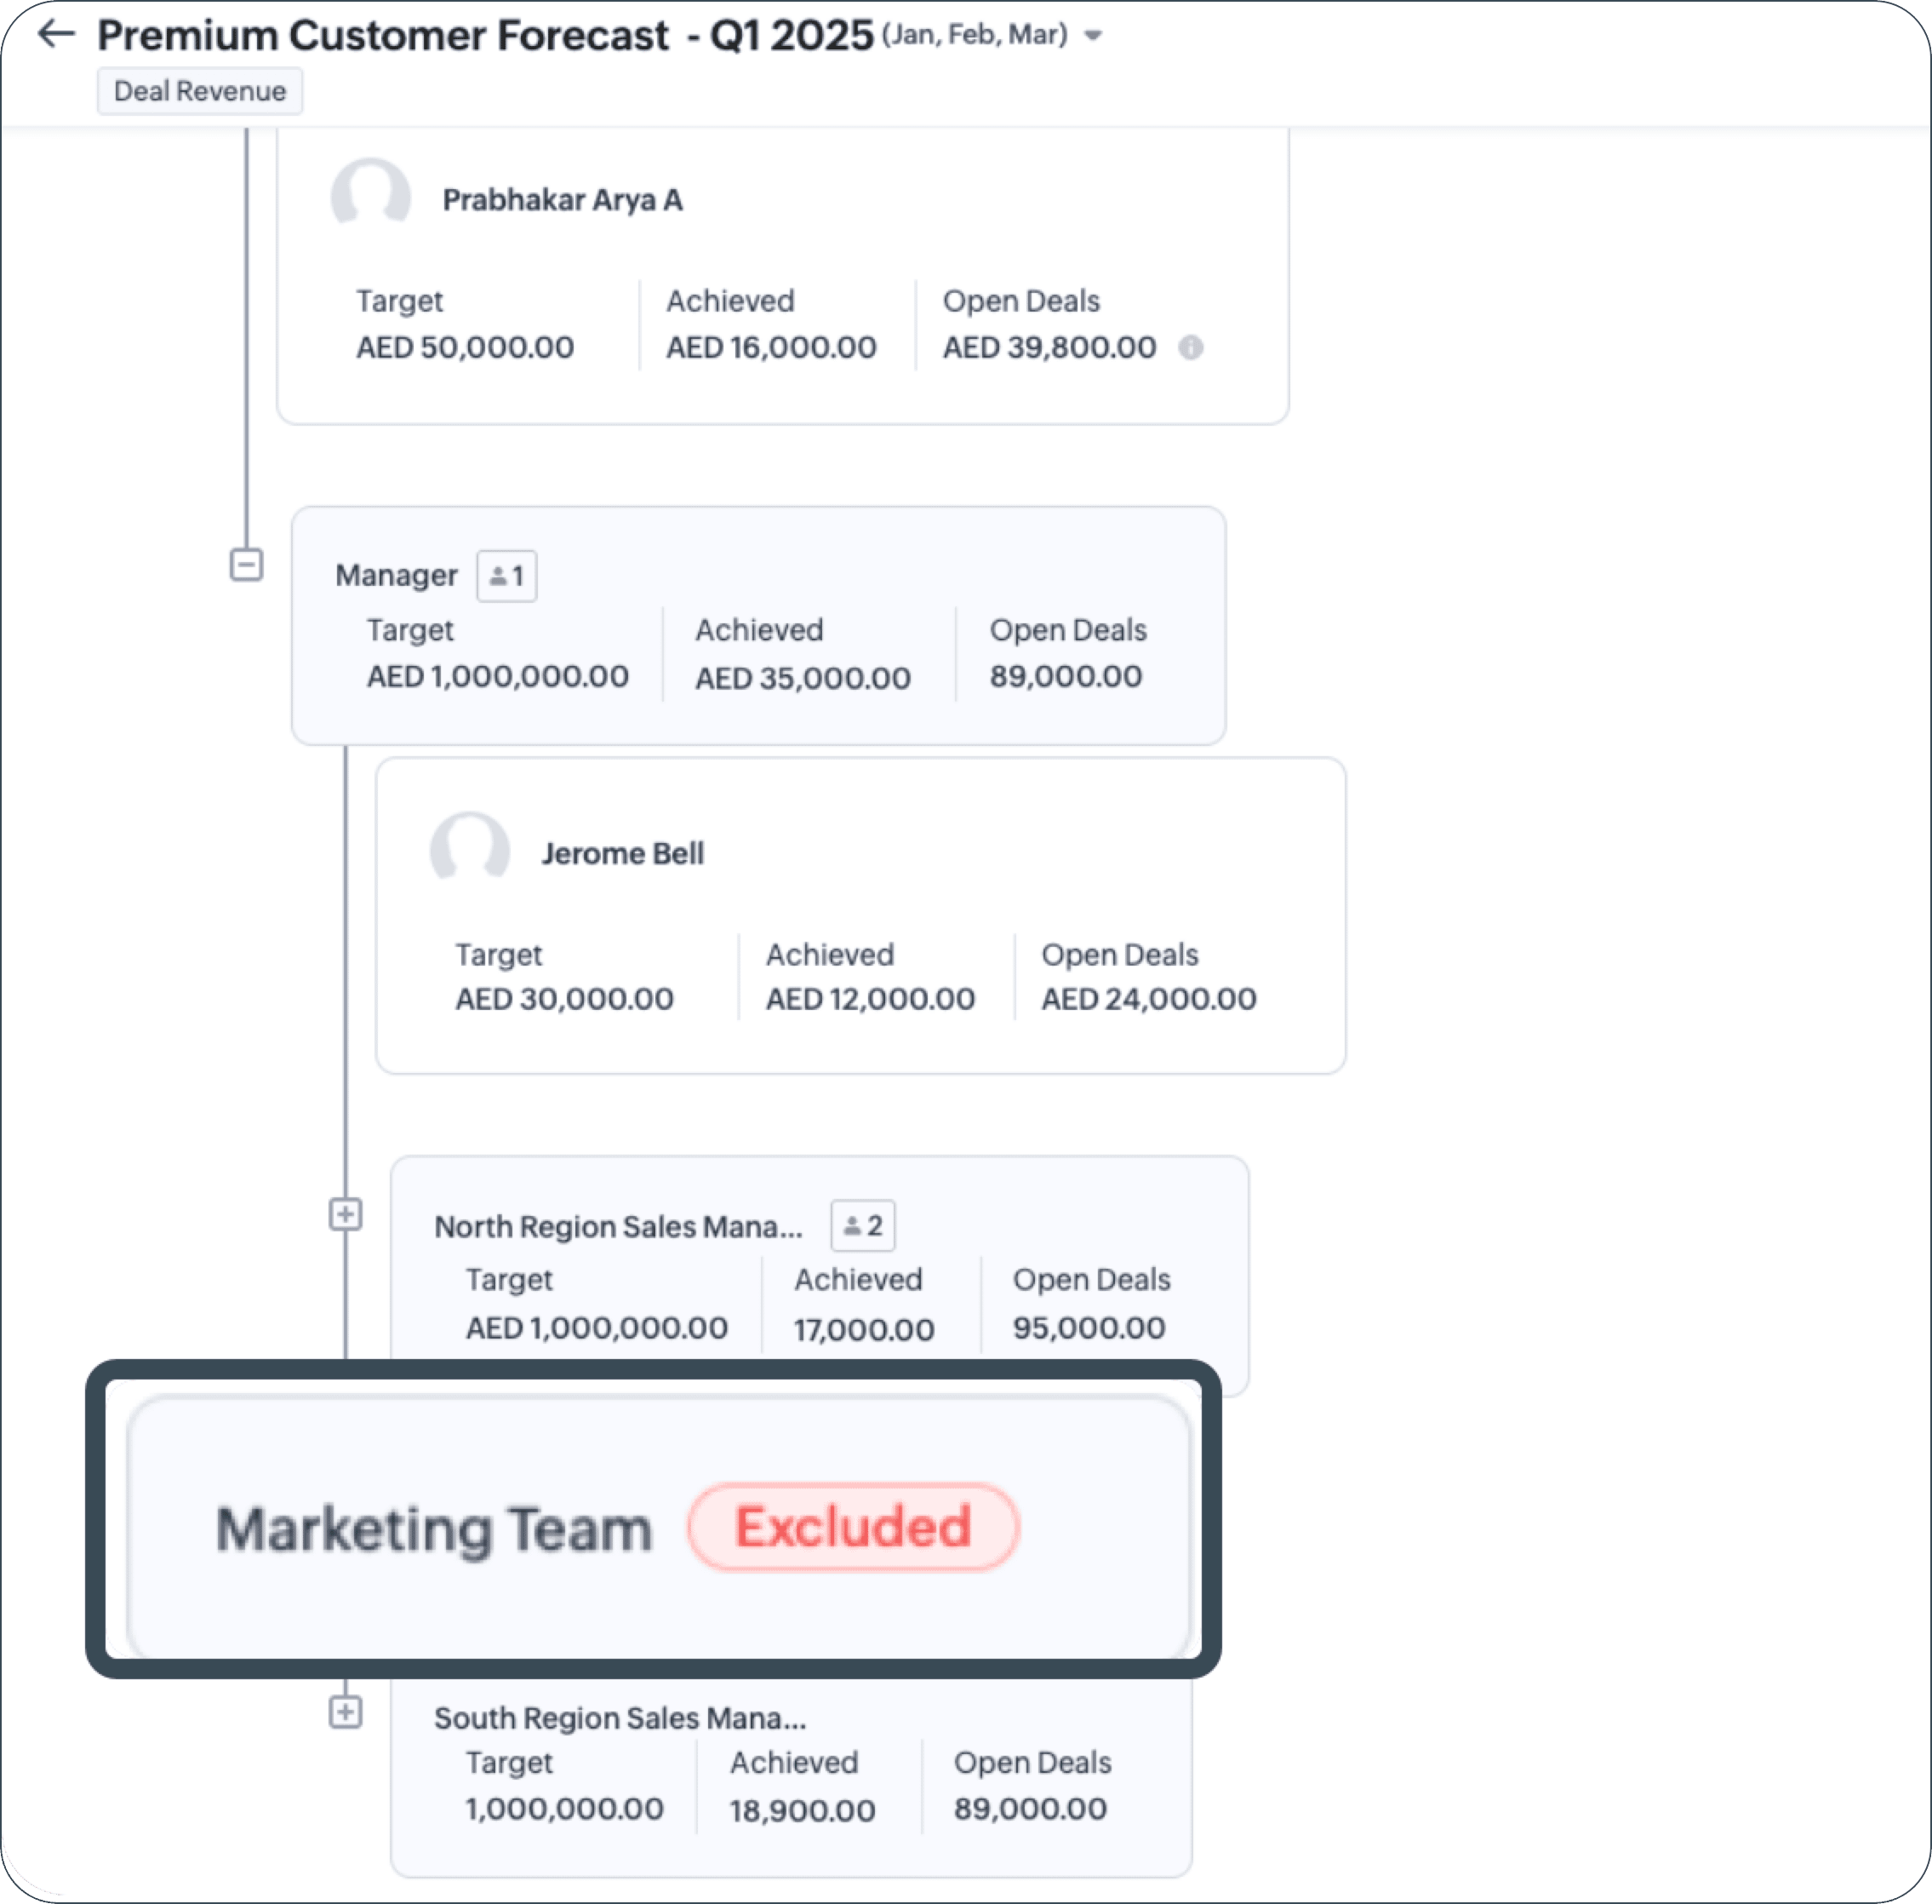Click Jerome Bell's AED 12,000.00 achieved value
Viewport: 1932px width, 1904px height.
pyautogui.click(x=870, y=999)
